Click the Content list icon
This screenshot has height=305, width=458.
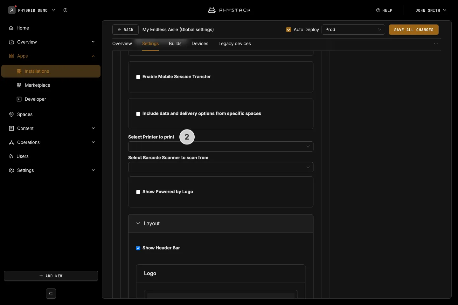11,128
